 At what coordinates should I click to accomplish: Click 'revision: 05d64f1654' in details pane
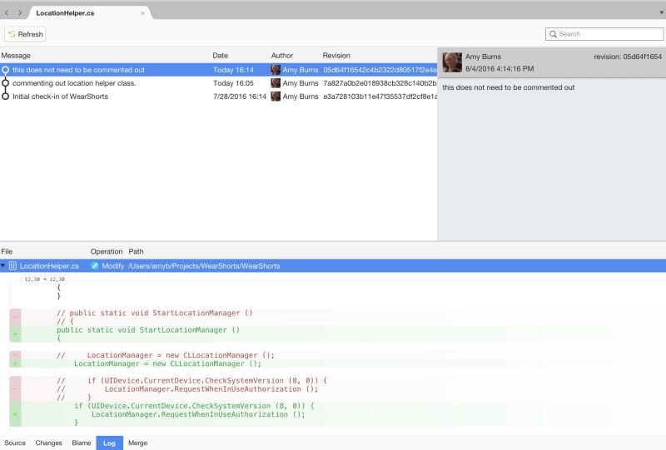pyautogui.click(x=628, y=57)
